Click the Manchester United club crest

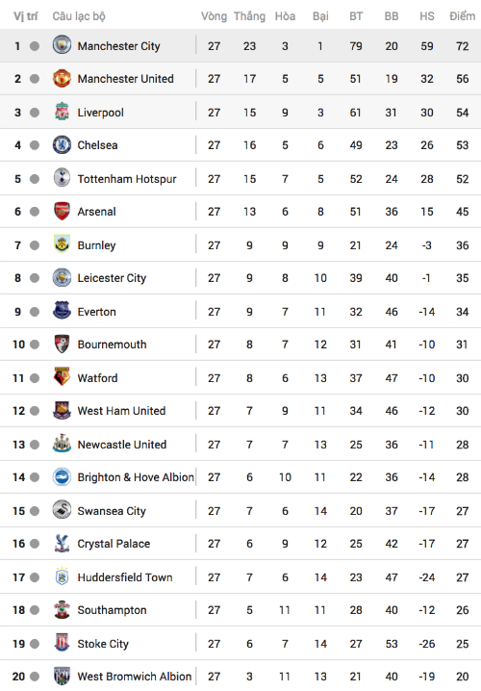point(62,78)
